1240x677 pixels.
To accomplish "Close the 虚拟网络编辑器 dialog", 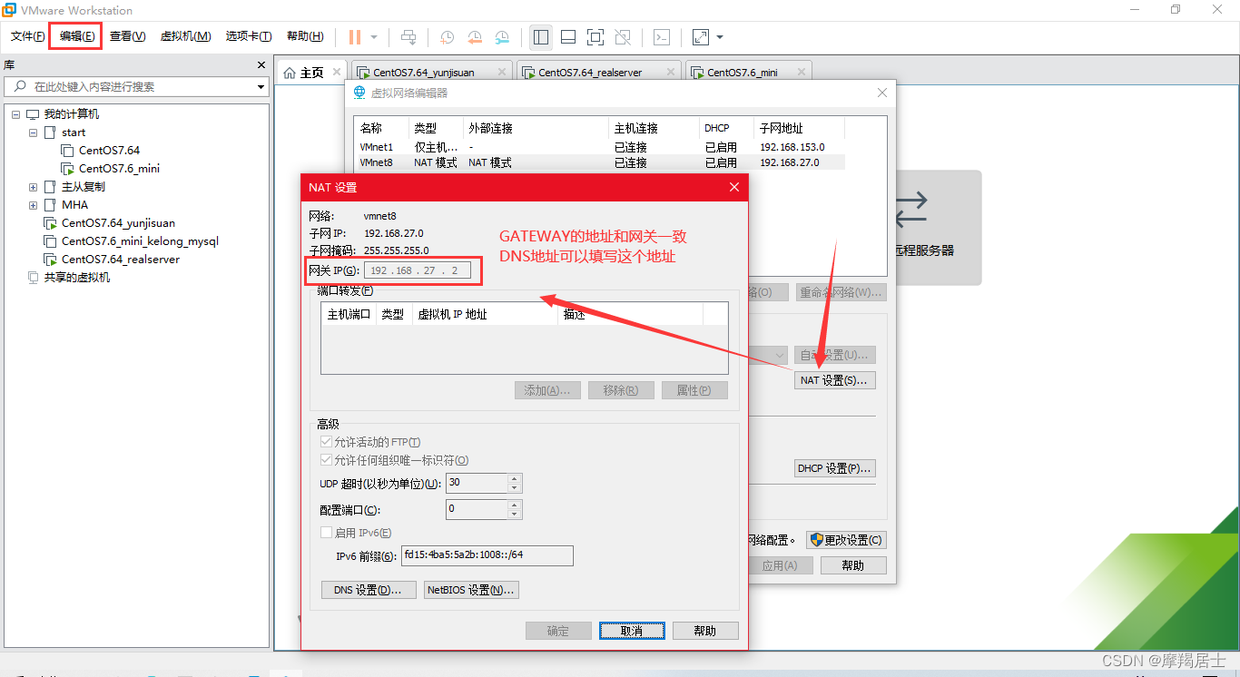I will pyautogui.click(x=882, y=93).
